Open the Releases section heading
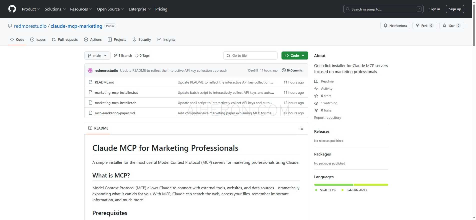 (322, 131)
